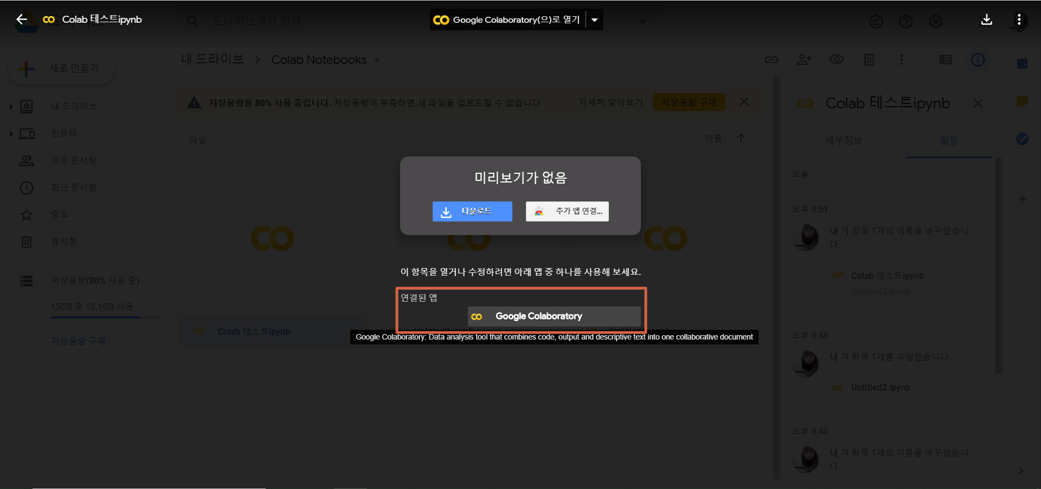Select the Colab 테스트ipynb file thumbnail
This screenshot has width=1041, height=489.
273,238
